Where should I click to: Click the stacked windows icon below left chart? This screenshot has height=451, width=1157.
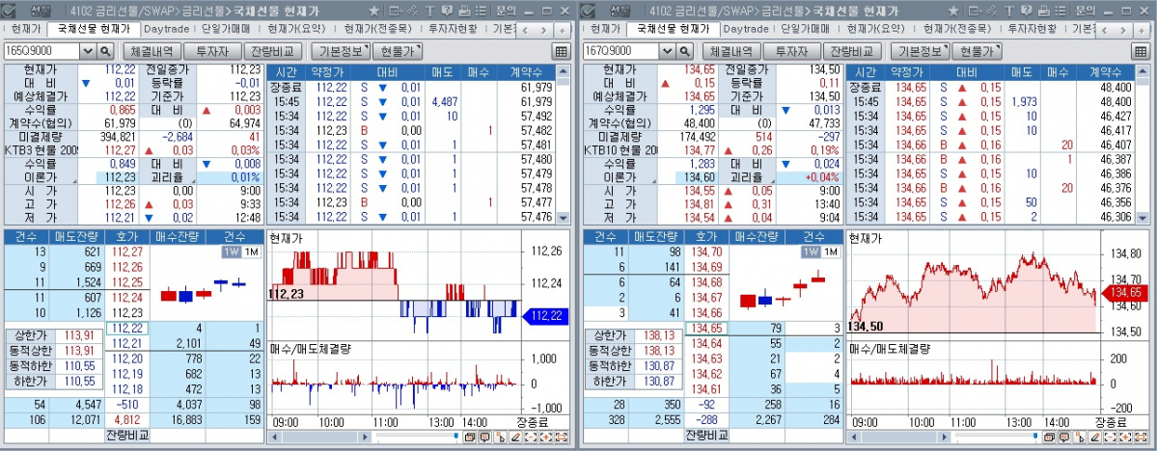[469, 437]
